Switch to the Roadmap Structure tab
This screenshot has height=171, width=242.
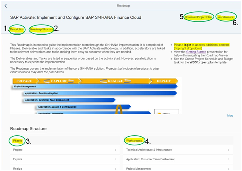tap(42, 29)
